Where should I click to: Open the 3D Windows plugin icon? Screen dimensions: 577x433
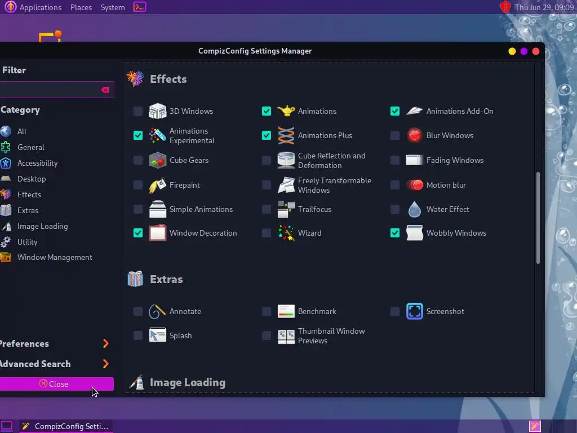tap(158, 111)
